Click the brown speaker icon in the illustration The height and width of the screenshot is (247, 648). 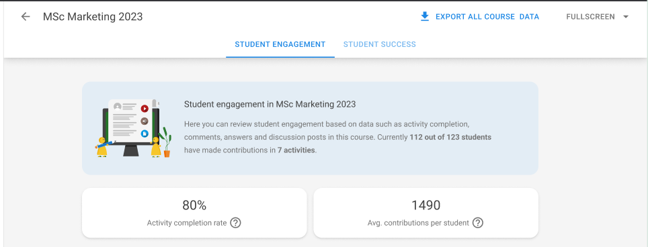(145, 121)
